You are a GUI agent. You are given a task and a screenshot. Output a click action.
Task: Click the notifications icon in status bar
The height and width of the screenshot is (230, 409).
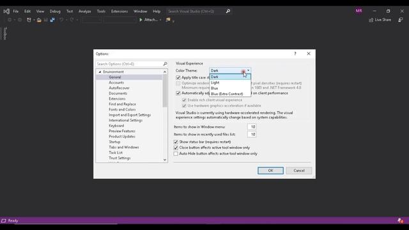pyautogui.click(x=400, y=220)
